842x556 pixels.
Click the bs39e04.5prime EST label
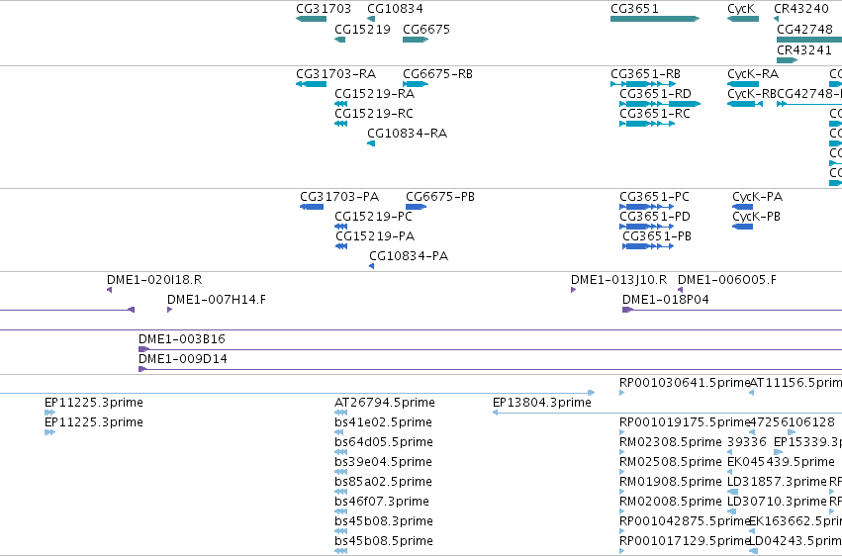point(383,463)
